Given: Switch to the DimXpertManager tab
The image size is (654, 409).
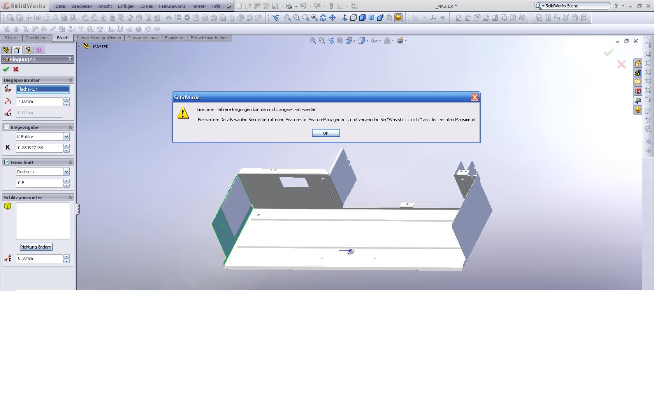Looking at the screenshot, I should point(39,50).
